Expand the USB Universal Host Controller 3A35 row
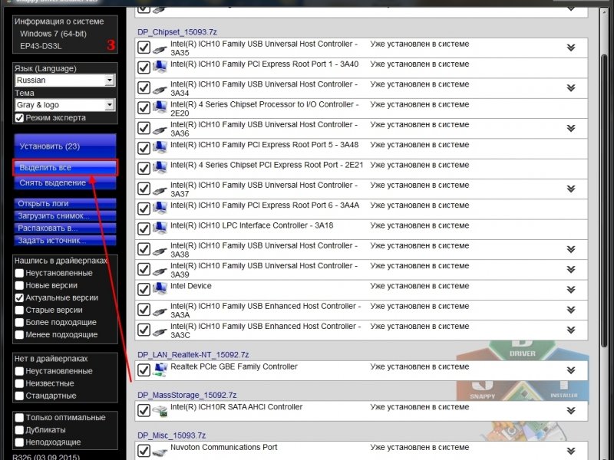Screen dimensions: 614x460 coord(571,48)
